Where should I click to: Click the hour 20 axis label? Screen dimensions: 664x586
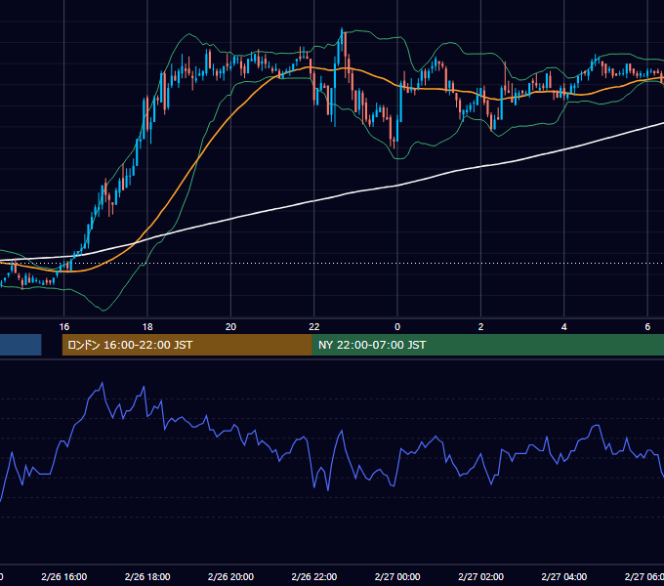point(230,327)
